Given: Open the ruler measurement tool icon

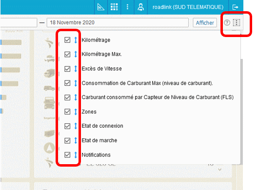Looking at the screenshot, I should pyautogui.click(x=100, y=7).
